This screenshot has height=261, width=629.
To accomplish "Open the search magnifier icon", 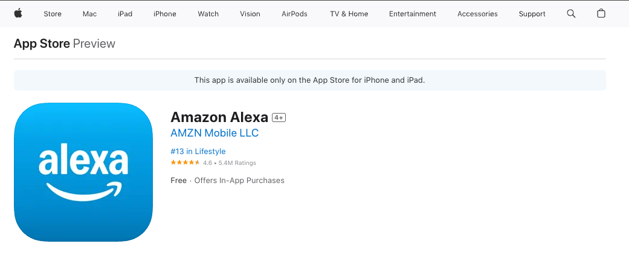I will pyautogui.click(x=571, y=13).
